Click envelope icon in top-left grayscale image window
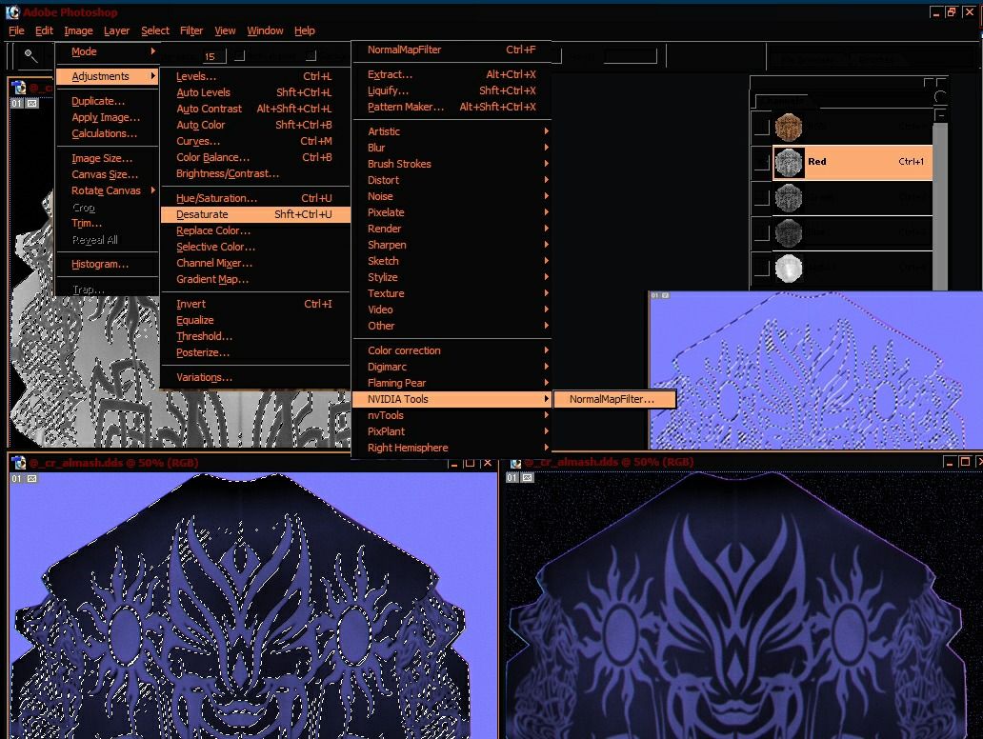983x739 pixels. click(x=32, y=104)
